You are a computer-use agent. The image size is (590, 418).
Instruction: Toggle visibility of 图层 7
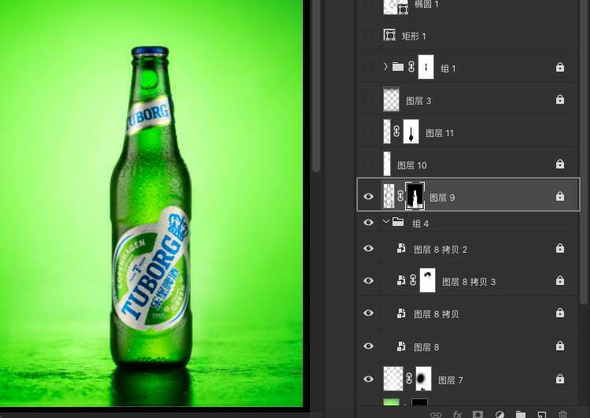368,379
